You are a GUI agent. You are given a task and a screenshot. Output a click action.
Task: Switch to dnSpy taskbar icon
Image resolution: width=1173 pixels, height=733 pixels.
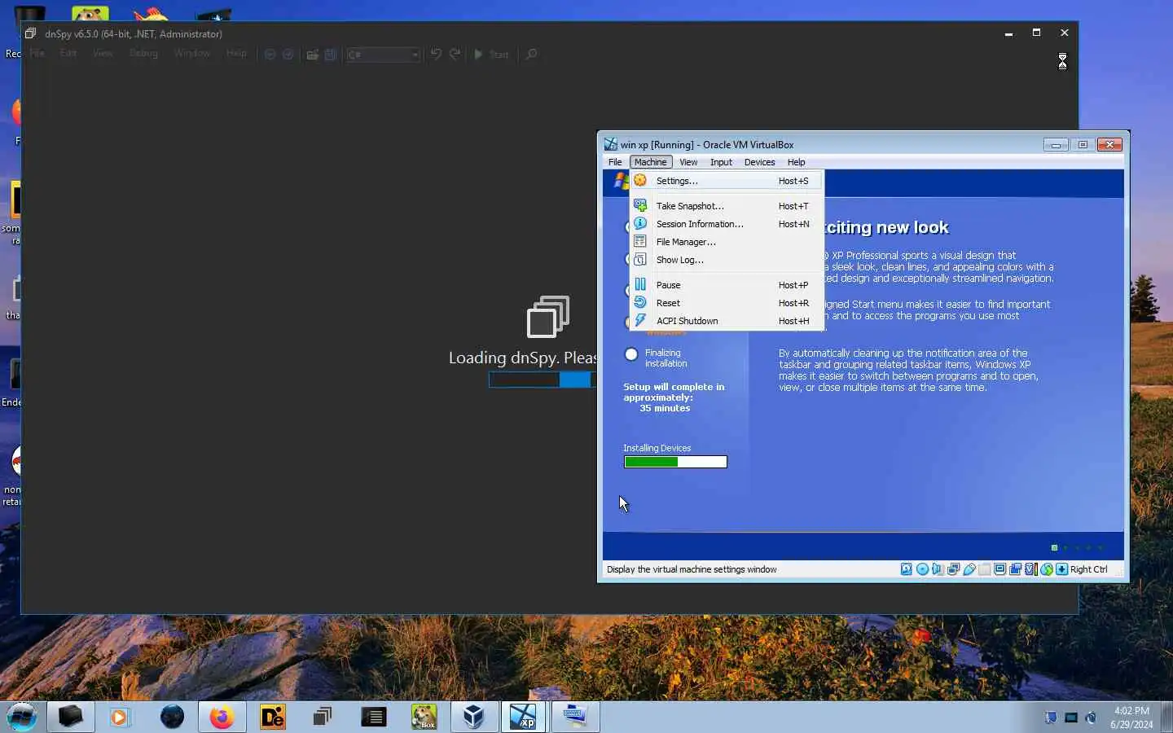(323, 717)
